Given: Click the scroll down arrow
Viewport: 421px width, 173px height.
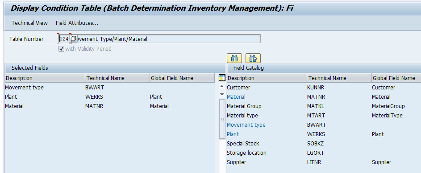Looking at the screenshot, I should click(222, 94).
